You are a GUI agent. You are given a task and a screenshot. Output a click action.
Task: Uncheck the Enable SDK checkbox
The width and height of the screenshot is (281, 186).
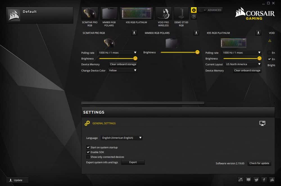coord(88,152)
